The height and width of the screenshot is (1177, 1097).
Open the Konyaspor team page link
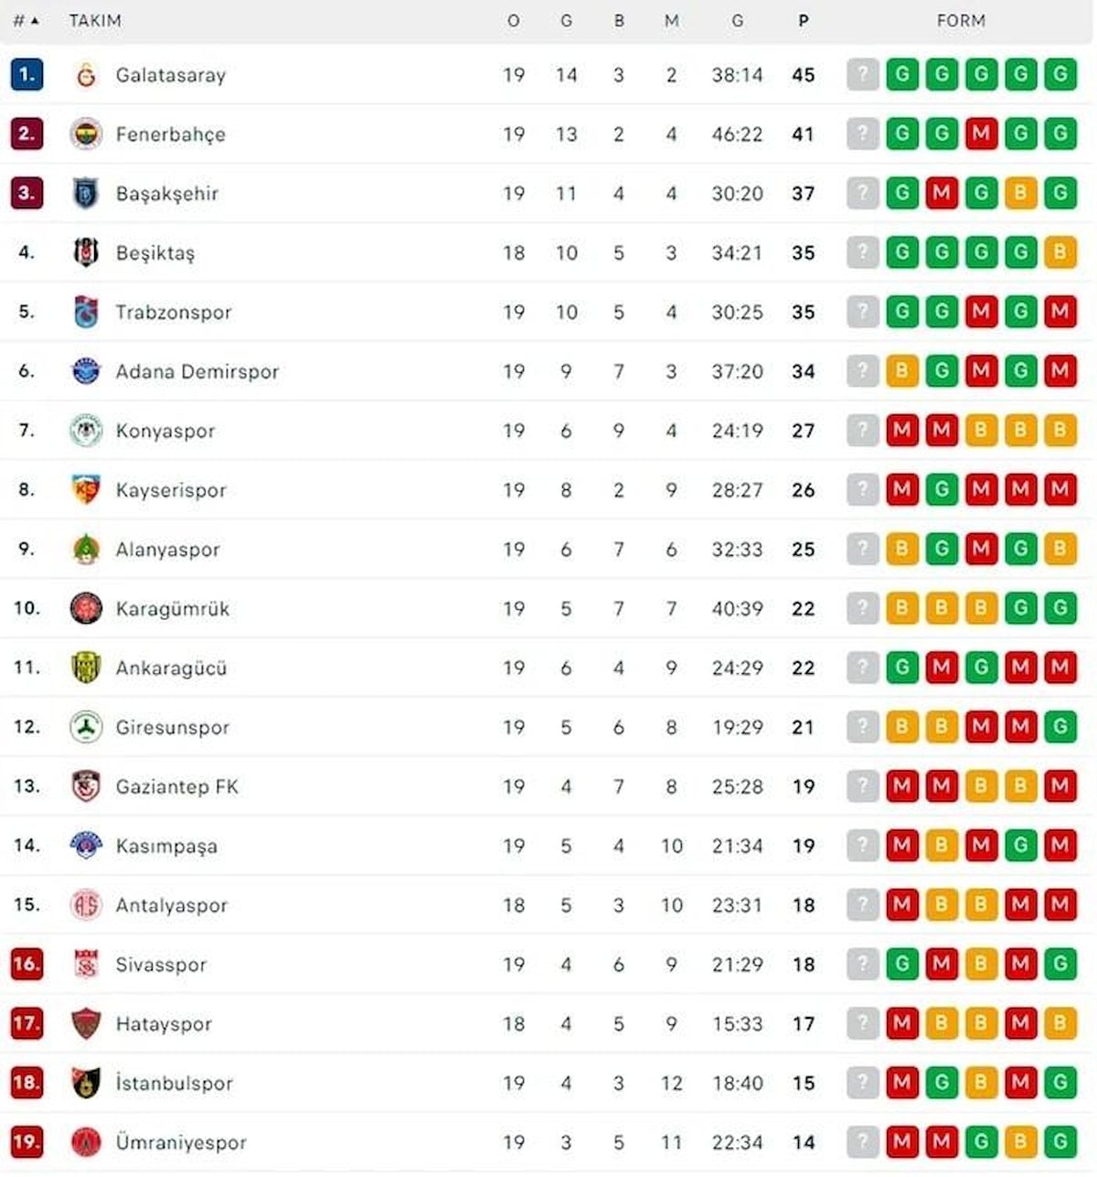pos(165,431)
